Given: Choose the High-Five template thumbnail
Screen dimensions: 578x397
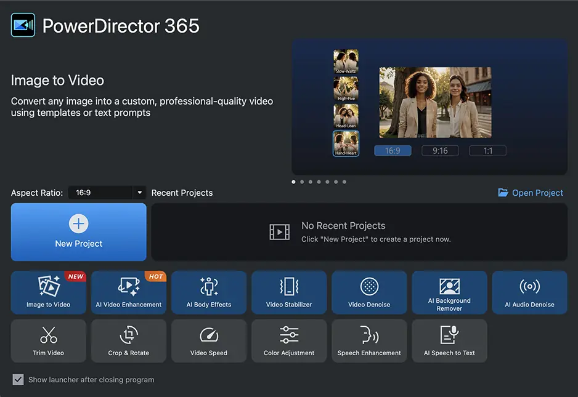Looking at the screenshot, I should coord(346,89).
